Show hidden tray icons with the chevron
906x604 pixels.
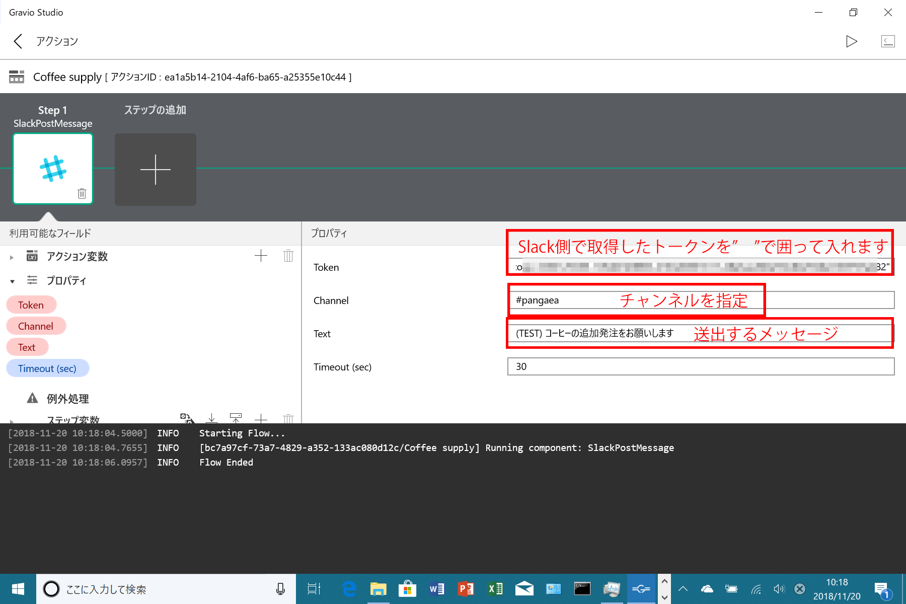coord(683,589)
